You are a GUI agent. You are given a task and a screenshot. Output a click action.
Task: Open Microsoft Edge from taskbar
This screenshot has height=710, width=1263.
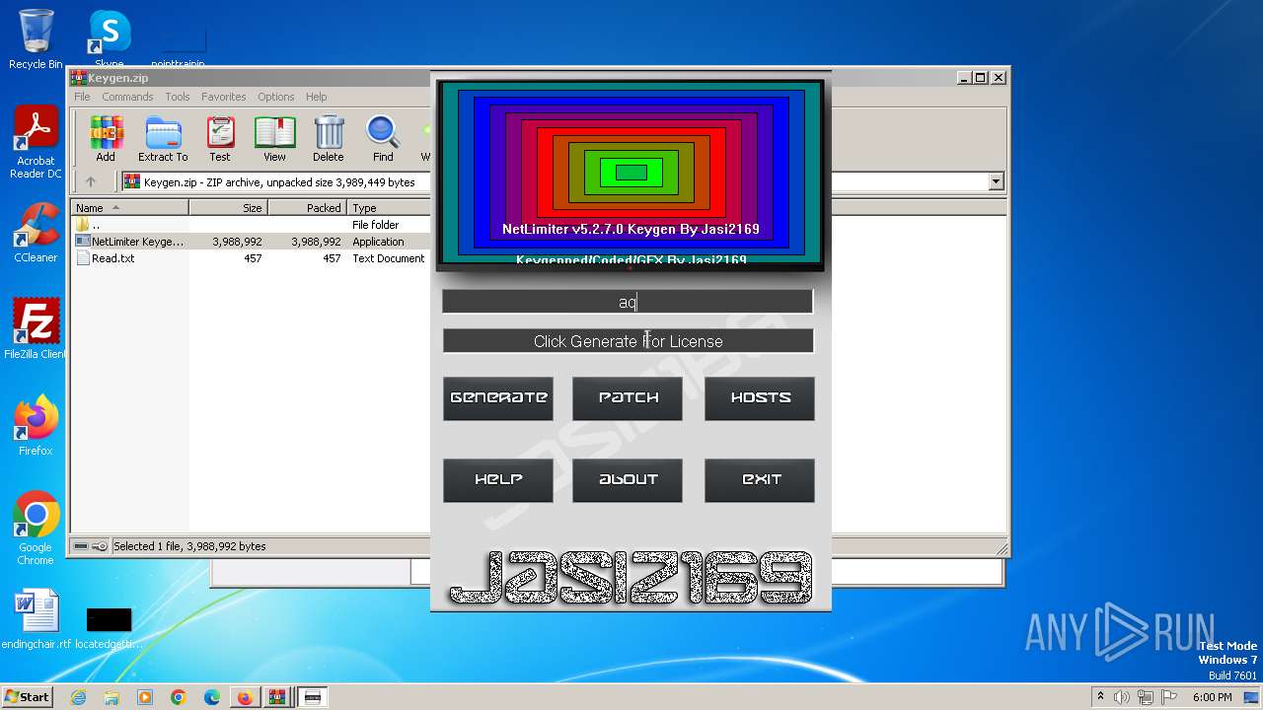(212, 697)
